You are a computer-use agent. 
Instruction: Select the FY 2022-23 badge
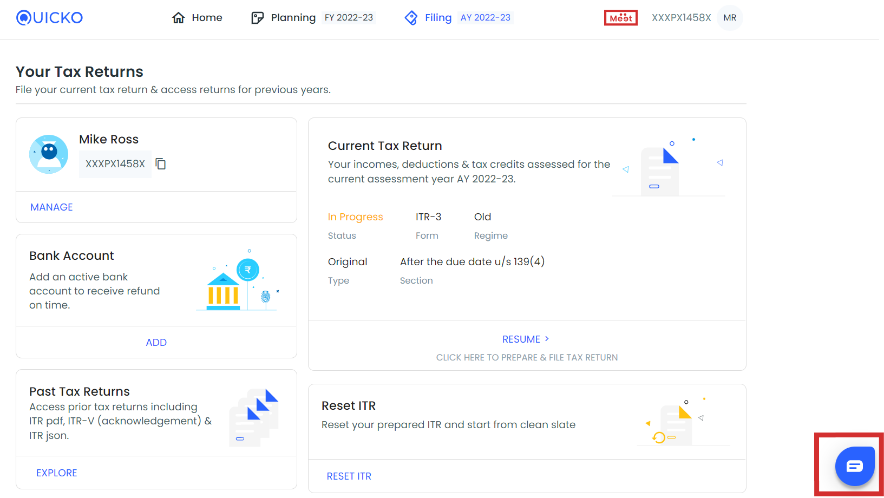[x=349, y=18]
